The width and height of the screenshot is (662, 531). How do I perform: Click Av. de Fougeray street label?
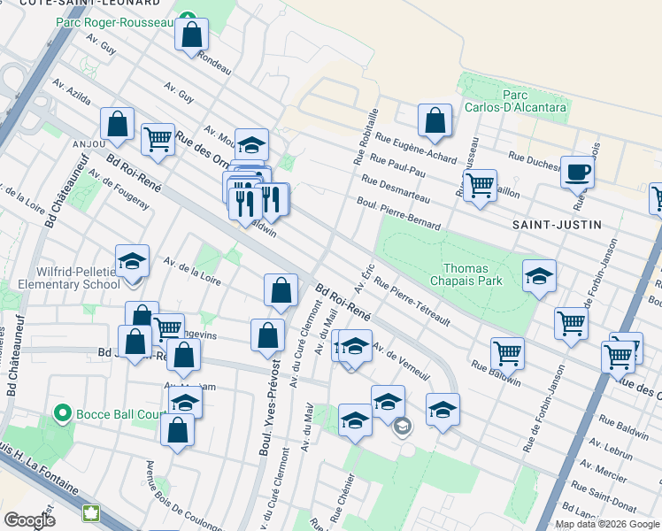[x=119, y=189]
